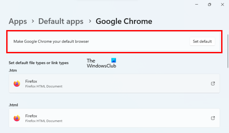
Task: Restore down the Settings window
Action: tap(209, 5)
